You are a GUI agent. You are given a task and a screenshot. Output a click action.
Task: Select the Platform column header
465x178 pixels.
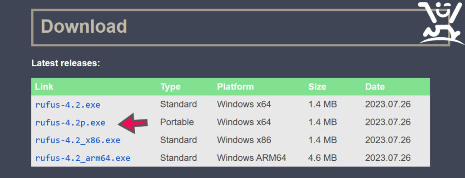pyautogui.click(x=236, y=87)
